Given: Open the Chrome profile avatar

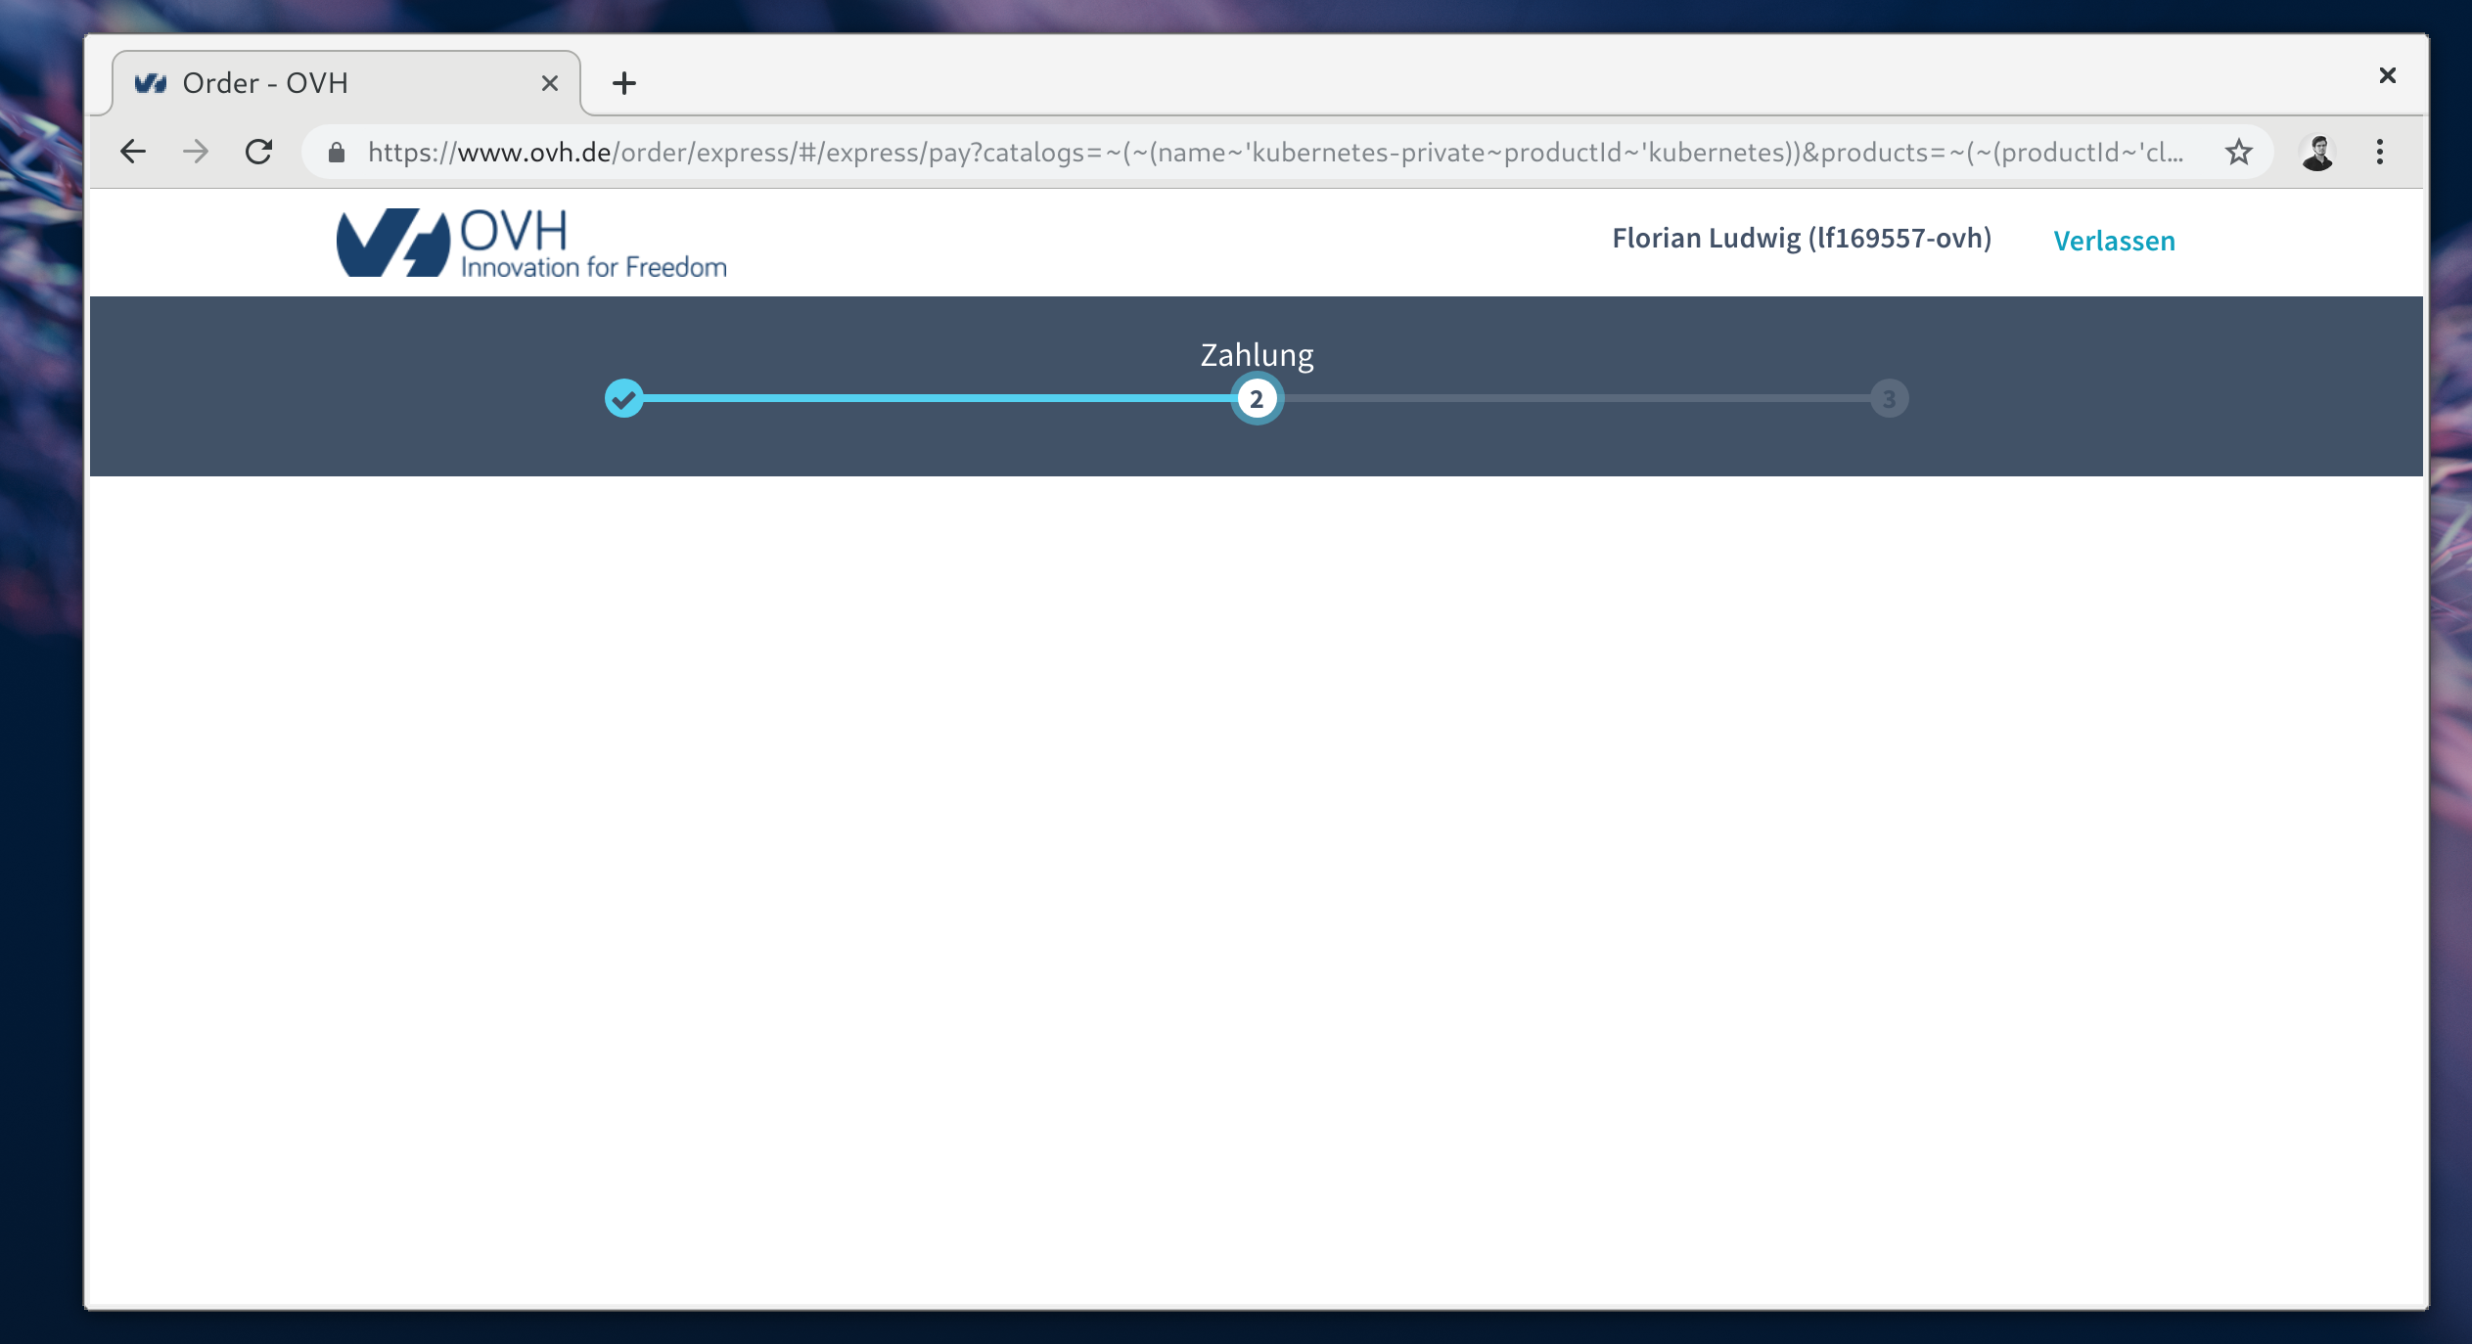Looking at the screenshot, I should pyautogui.click(x=2317, y=152).
